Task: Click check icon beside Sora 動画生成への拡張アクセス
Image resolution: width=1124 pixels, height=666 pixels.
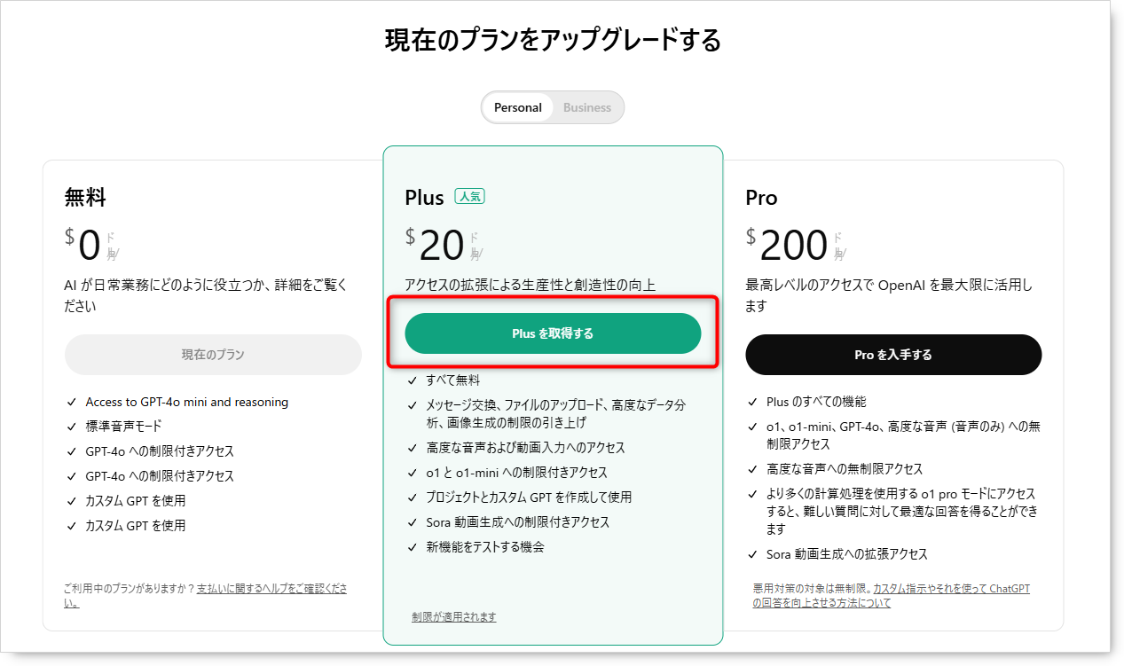Action: pyautogui.click(x=752, y=554)
